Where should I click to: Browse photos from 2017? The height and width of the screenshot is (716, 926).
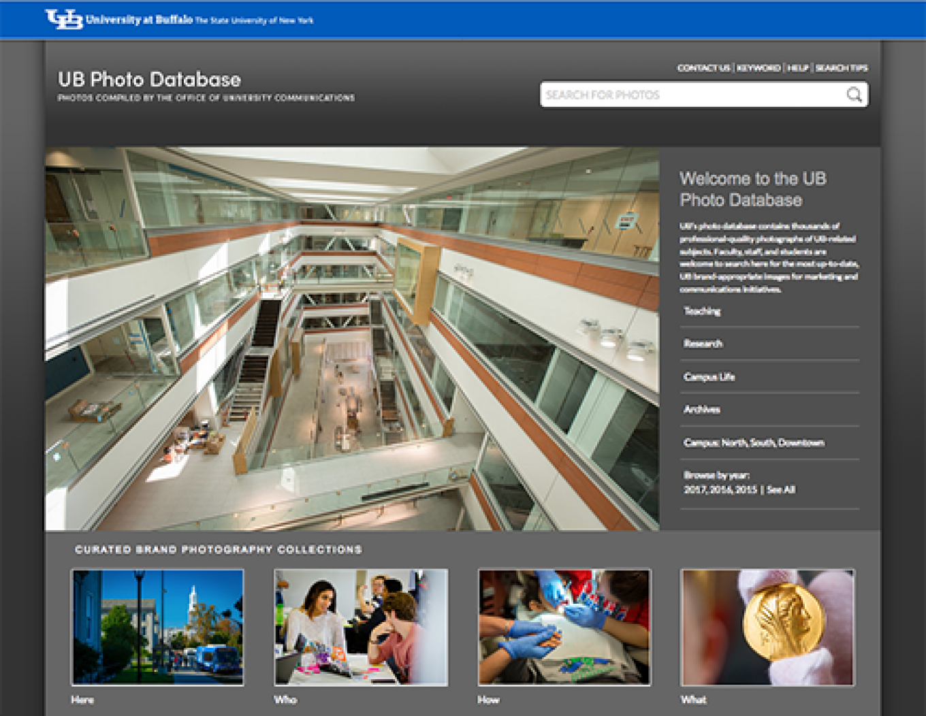coord(694,489)
